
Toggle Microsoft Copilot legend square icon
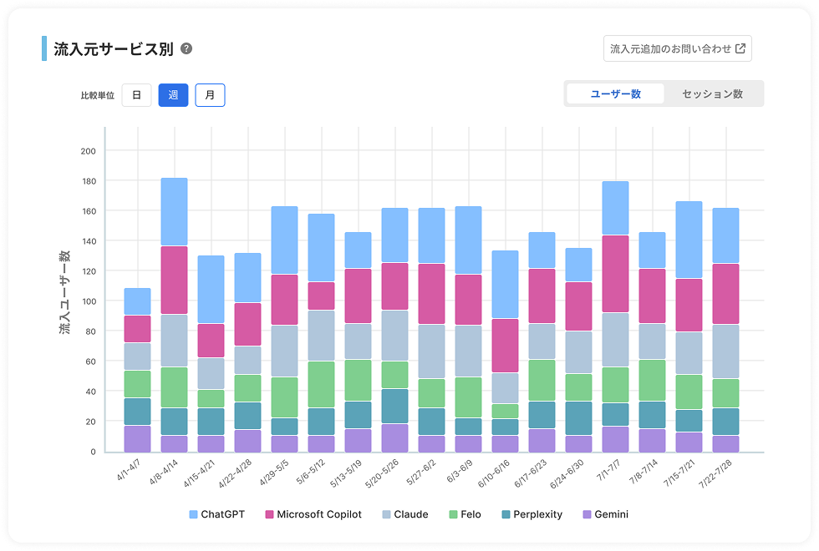(x=270, y=514)
